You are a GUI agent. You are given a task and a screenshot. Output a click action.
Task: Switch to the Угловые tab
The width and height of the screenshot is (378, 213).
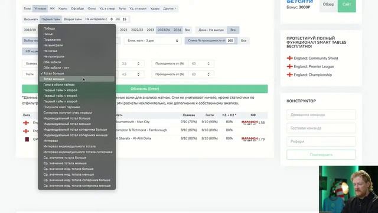pyautogui.click(x=40, y=8)
